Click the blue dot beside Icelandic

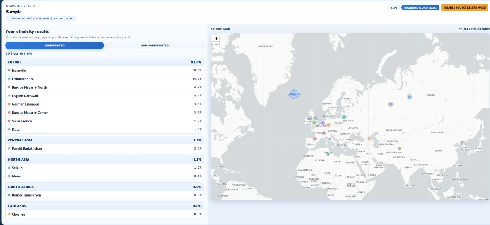click(9, 71)
